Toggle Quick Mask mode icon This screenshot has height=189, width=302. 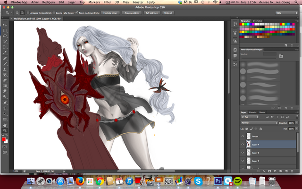tap(5, 147)
